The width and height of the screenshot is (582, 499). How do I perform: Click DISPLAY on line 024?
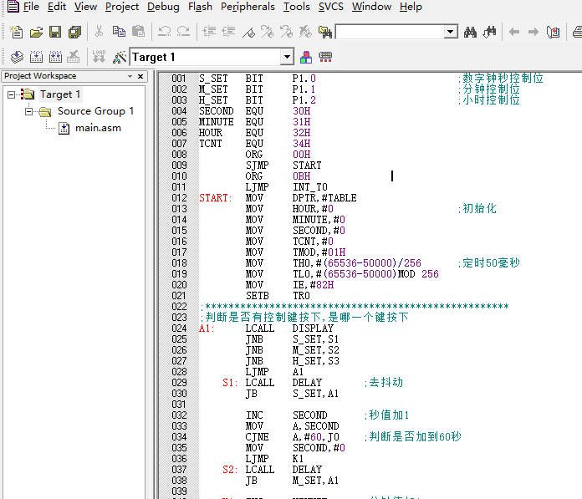(313, 328)
